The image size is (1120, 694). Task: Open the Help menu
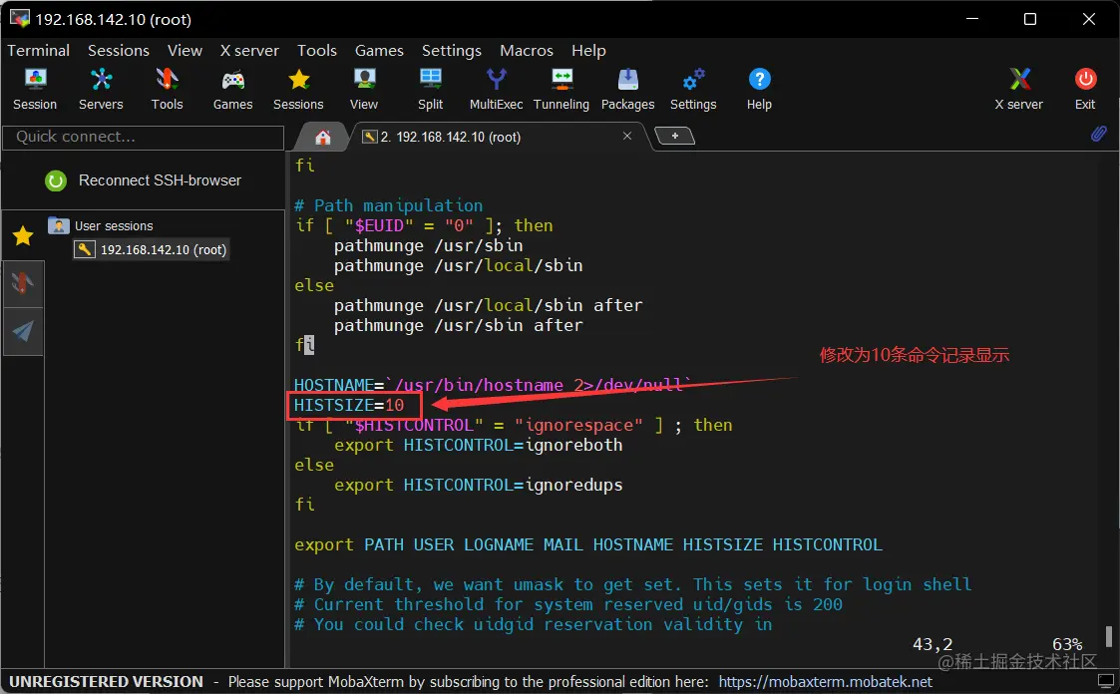[x=588, y=51]
